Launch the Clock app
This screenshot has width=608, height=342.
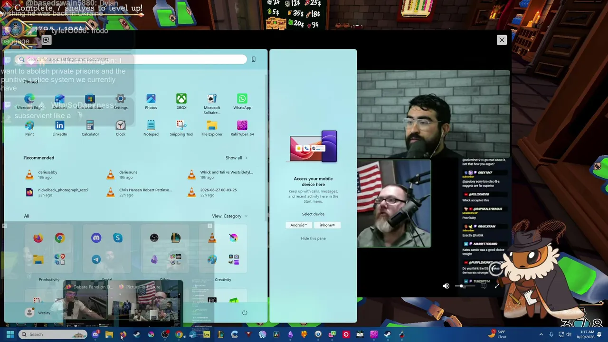tap(121, 128)
